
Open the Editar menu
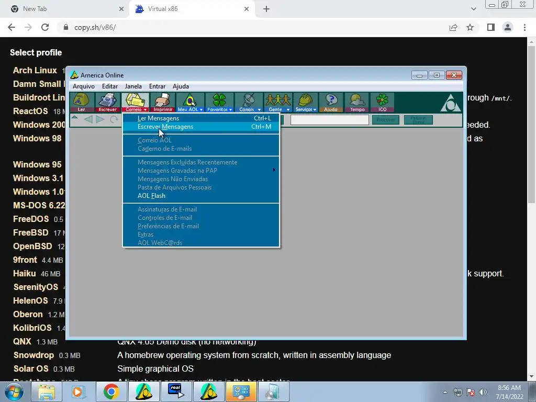(110, 86)
